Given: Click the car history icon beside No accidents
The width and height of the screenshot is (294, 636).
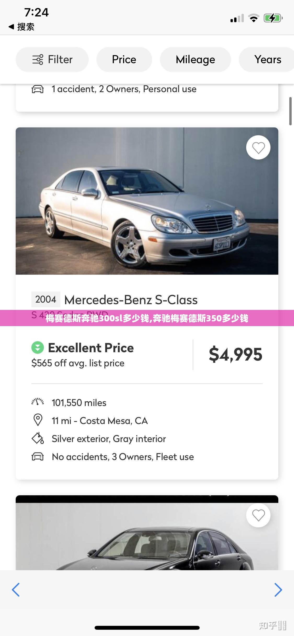Looking at the screenshot, I should click(x=38, y=457).
